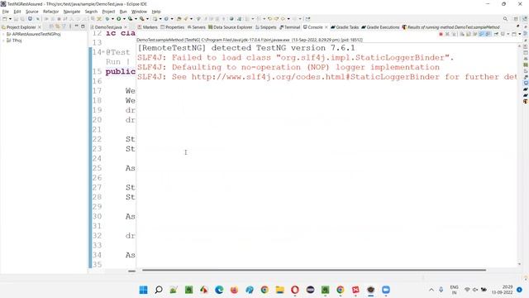Viewport: 529px width, 298px height.
Task: Switch to the Servers tab
Action: click(197, 27)
